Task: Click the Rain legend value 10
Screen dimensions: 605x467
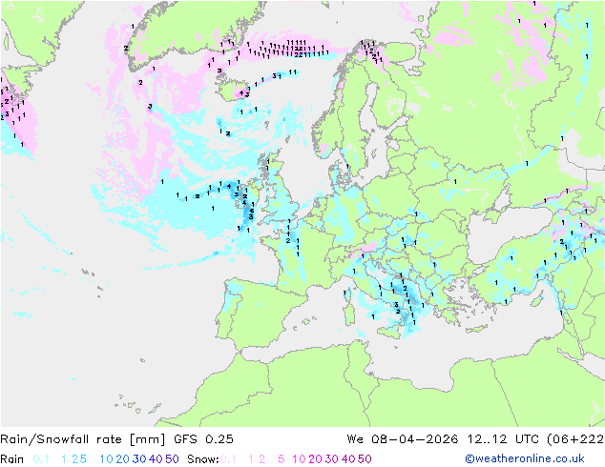Action: [x=107, y=459]
